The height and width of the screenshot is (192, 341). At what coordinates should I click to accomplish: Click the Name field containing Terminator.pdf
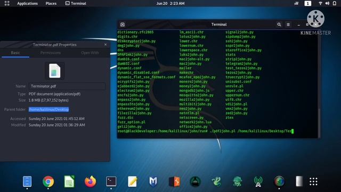pyautogui.click(x=67, y=86)
